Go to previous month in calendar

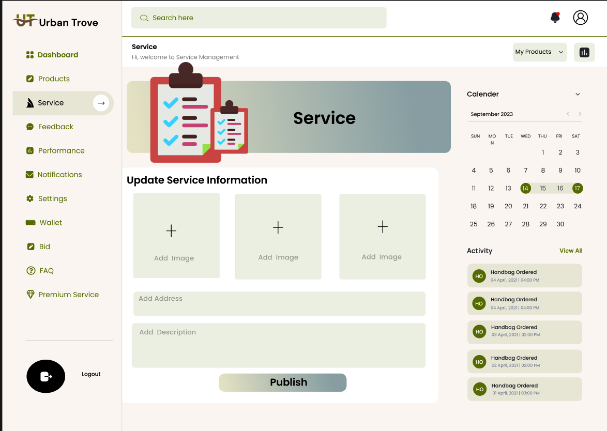[x=568, y=114]
